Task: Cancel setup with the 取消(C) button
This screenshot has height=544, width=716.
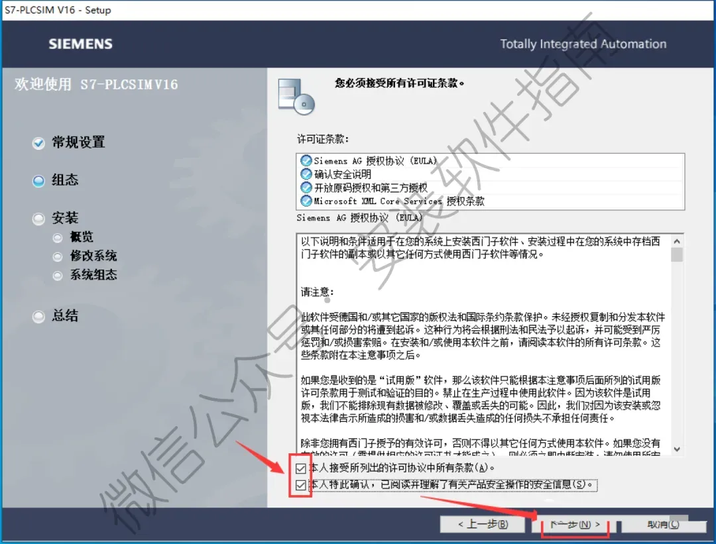Action: point(664,524)
